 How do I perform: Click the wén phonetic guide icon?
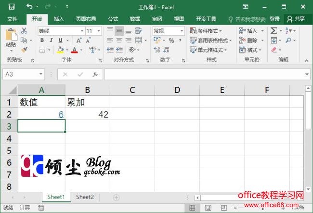pyautogui.click(x=92, y=50)
